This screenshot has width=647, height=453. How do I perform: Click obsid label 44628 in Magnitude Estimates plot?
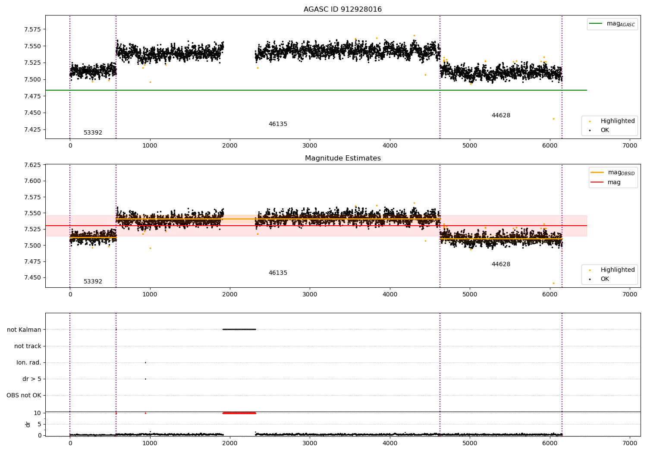501,264
